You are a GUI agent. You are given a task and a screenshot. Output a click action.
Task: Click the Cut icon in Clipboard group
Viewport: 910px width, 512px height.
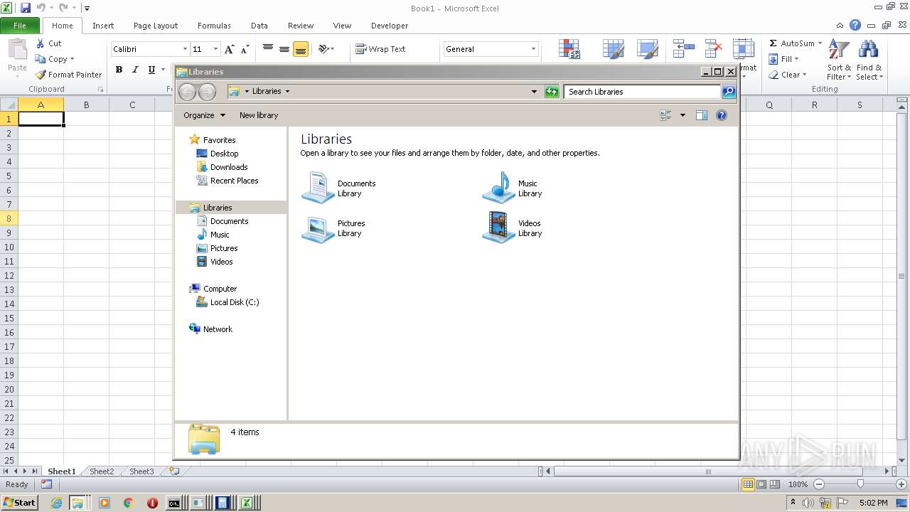coord(41,43)
